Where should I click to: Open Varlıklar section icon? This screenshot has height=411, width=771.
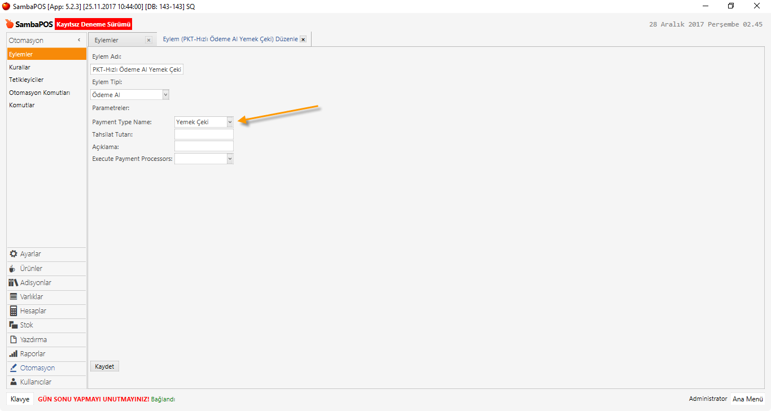click(x=14, y=297)
